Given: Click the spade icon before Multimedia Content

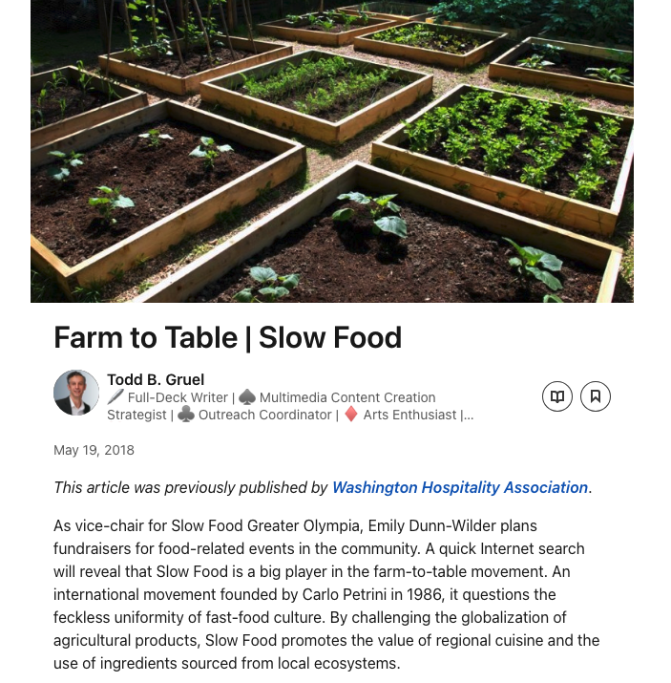Looking at the screenshot, I should [246, 397].
